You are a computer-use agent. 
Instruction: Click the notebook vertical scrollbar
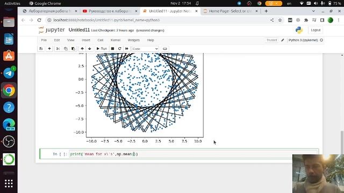point(342,142)
